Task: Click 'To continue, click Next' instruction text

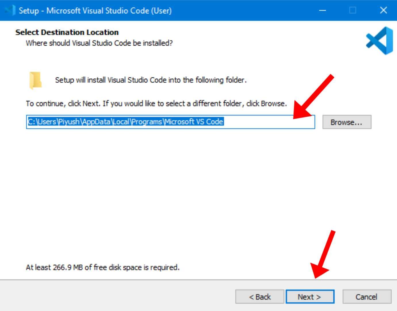Action: click(x=156, y=103)
